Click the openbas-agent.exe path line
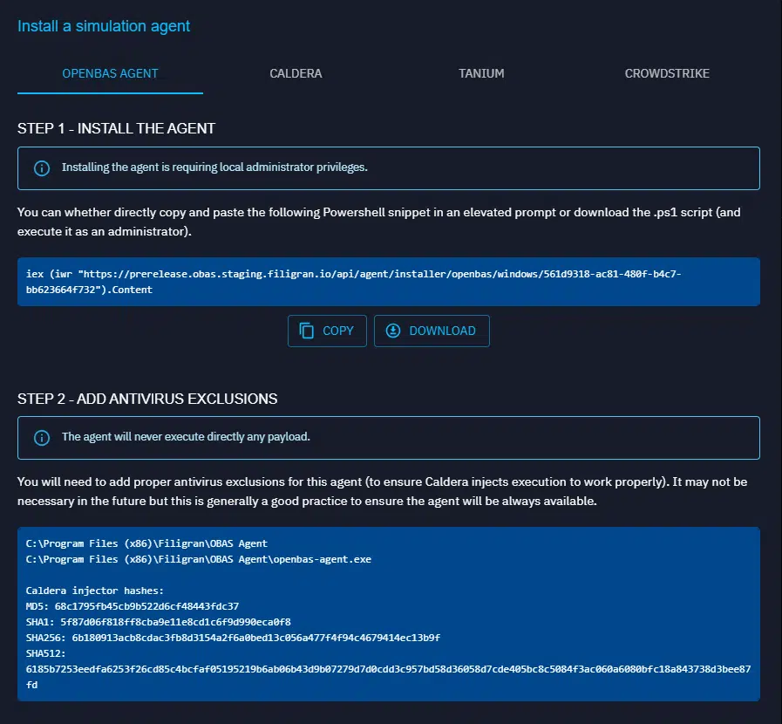The width and height of the screenshot is (782, 724). click(x=199, y=559)
